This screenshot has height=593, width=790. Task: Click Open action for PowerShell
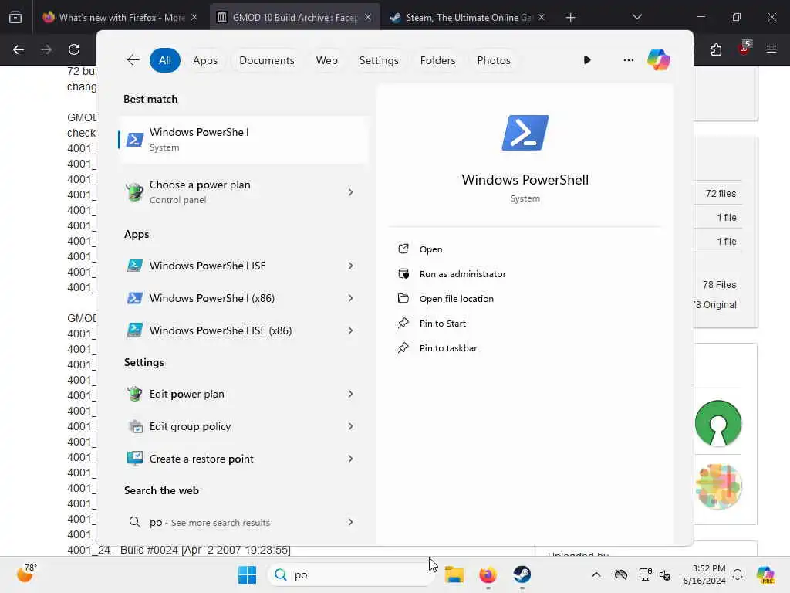click(430, 249)
